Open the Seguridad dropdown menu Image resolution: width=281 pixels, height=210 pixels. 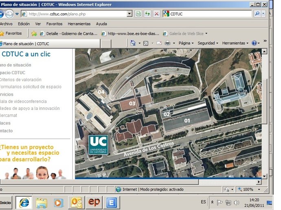208,43
